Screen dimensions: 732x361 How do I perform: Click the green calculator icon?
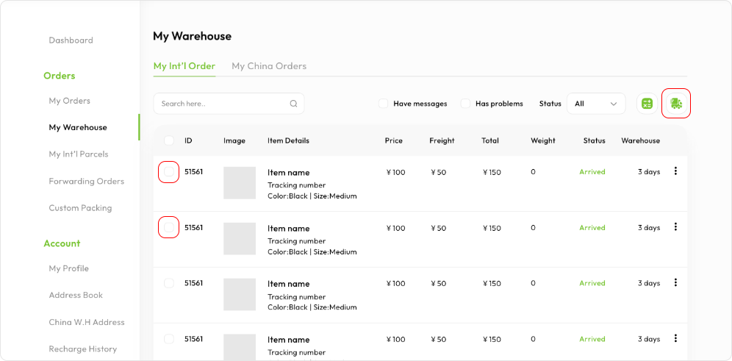coord(647,104)
